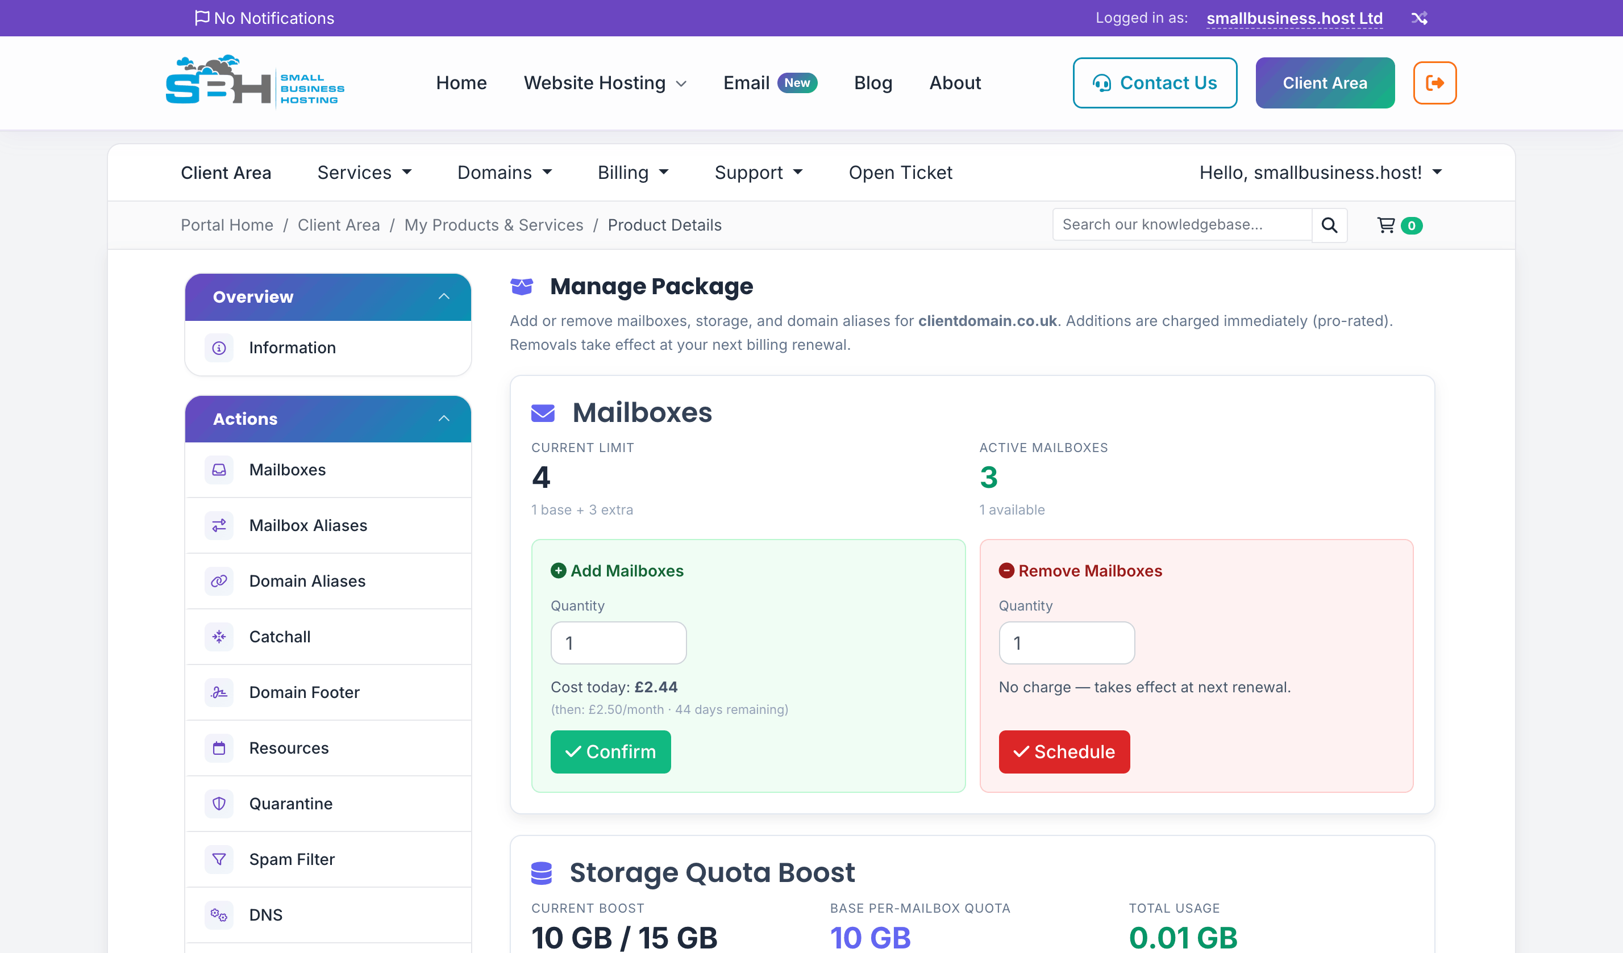Click the SBH Small Business Hosting logo
Screen dimensions: 1623x953
coord(255,81)
